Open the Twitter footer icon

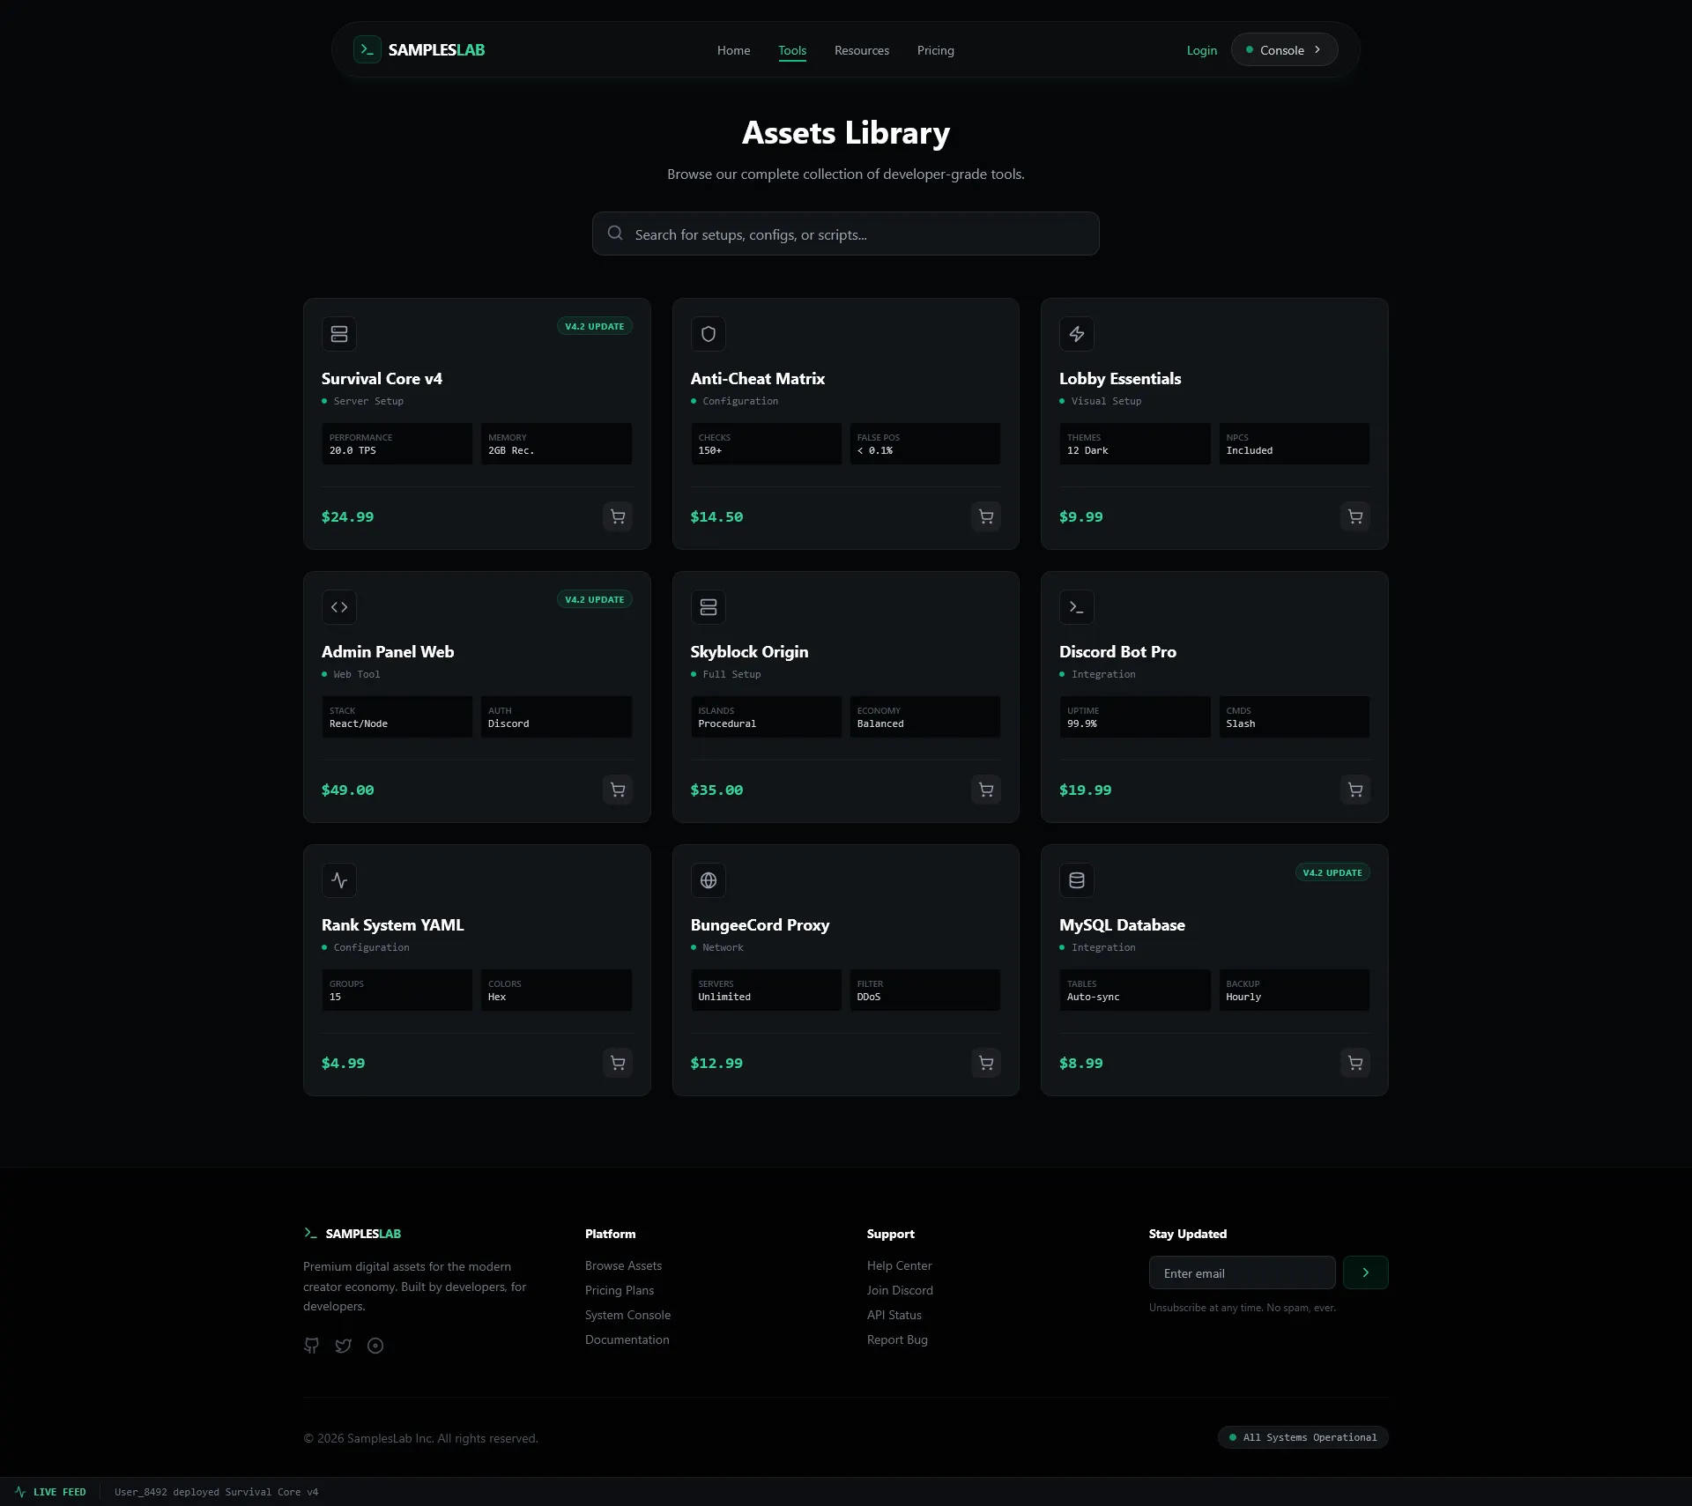[x=343, y=1346]
